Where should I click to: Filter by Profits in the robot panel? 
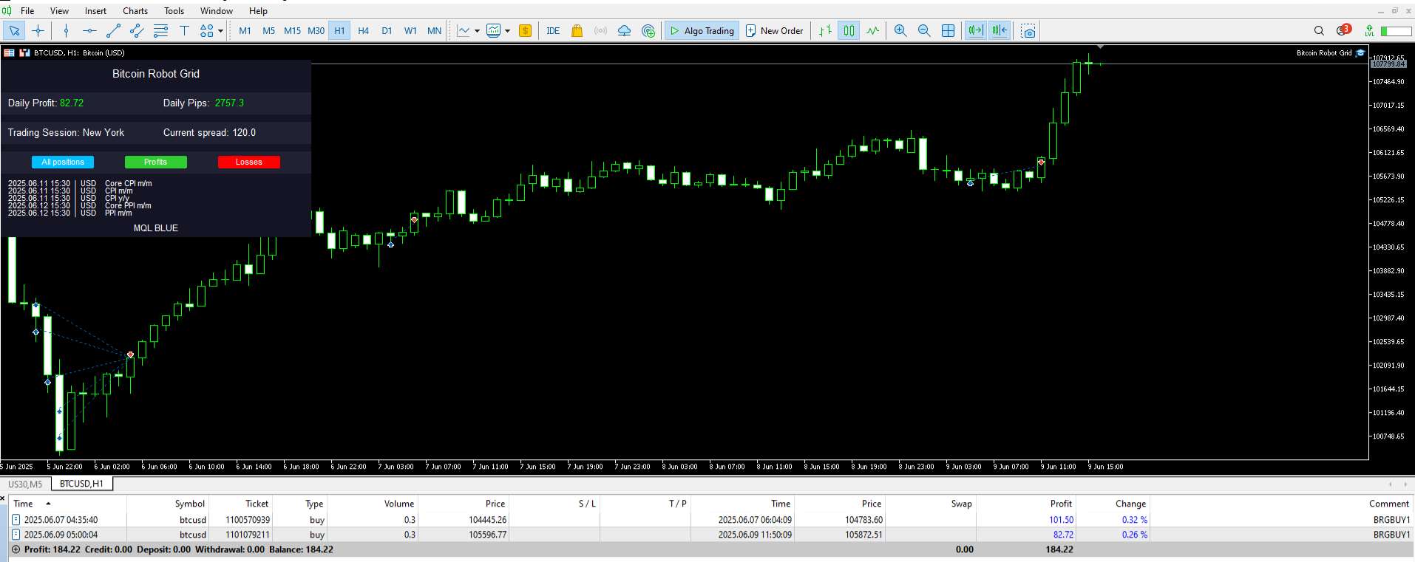(x=155, y=162)
